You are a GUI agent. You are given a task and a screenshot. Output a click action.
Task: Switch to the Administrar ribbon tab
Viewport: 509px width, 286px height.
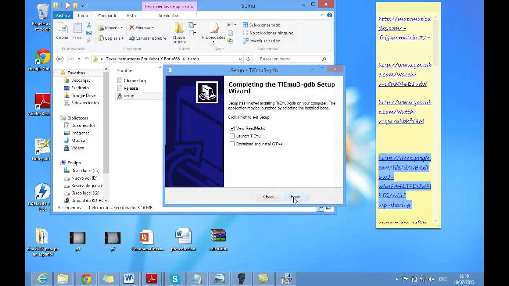pos(169,15)
